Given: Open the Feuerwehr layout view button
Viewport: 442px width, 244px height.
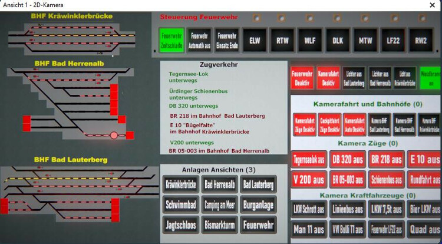Looking at the screenshot, I should [258, 225].
